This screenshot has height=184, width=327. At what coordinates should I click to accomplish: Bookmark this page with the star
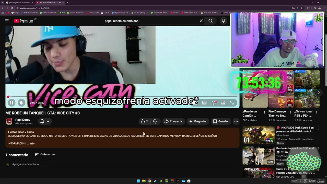pyautogui.click(x=302, y=8)
